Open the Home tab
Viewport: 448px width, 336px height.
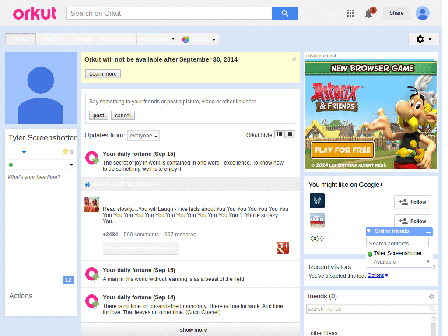click(20, 39)
